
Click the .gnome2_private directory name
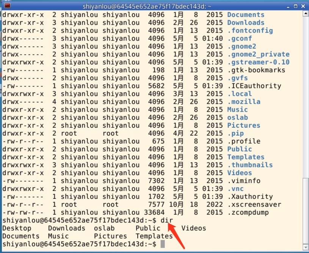click(258, 54)
